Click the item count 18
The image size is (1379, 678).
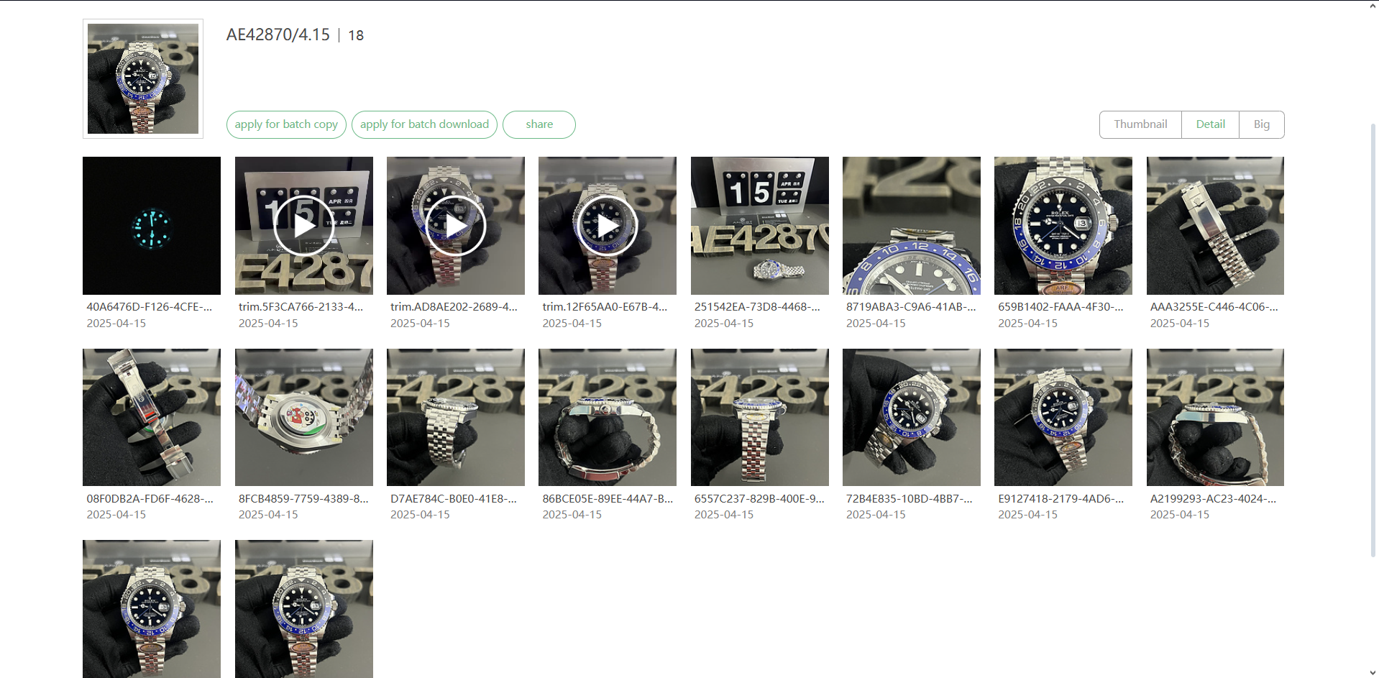click(x=356, y=35)
